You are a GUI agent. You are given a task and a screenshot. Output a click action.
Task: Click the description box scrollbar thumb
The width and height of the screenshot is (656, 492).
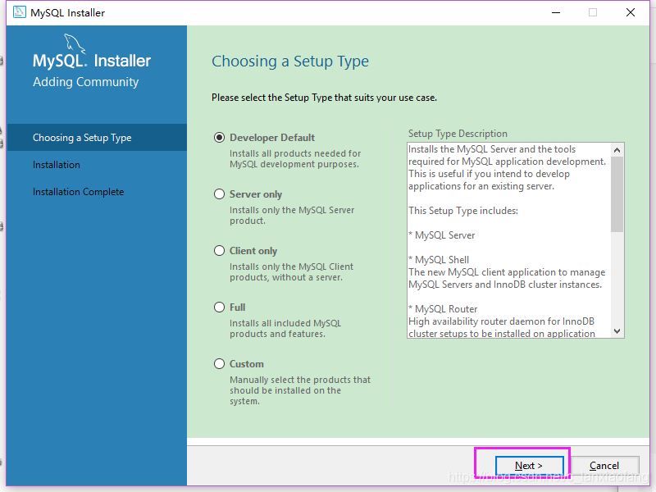(617, 194)
